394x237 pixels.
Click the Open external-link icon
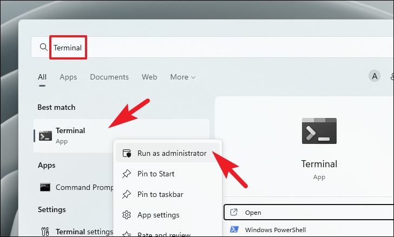234,212
